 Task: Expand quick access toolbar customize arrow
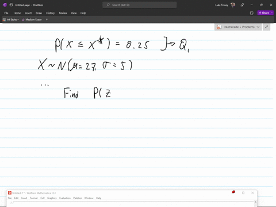click(x=47, y=20)
